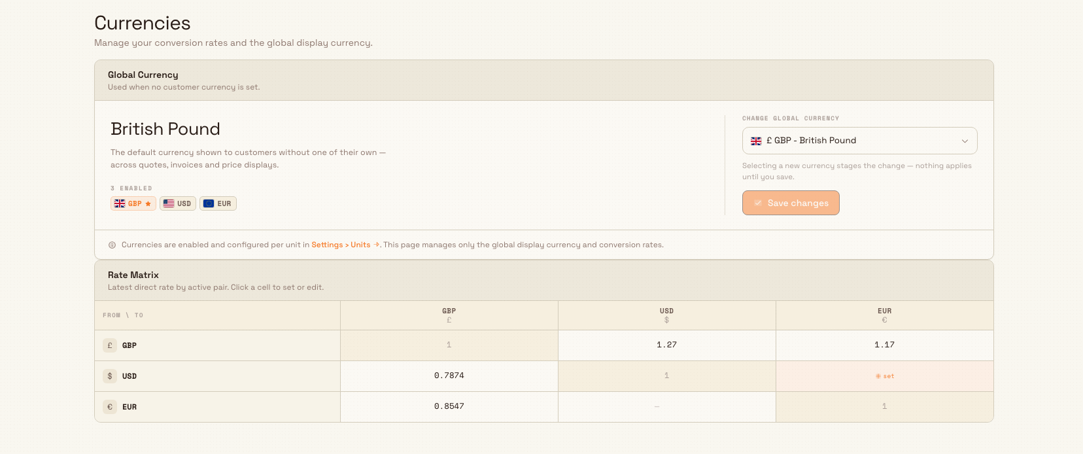Click the arrow icon after Units link
The height and width of the screenshot is (454, 1083).
[x=377, y=245]
